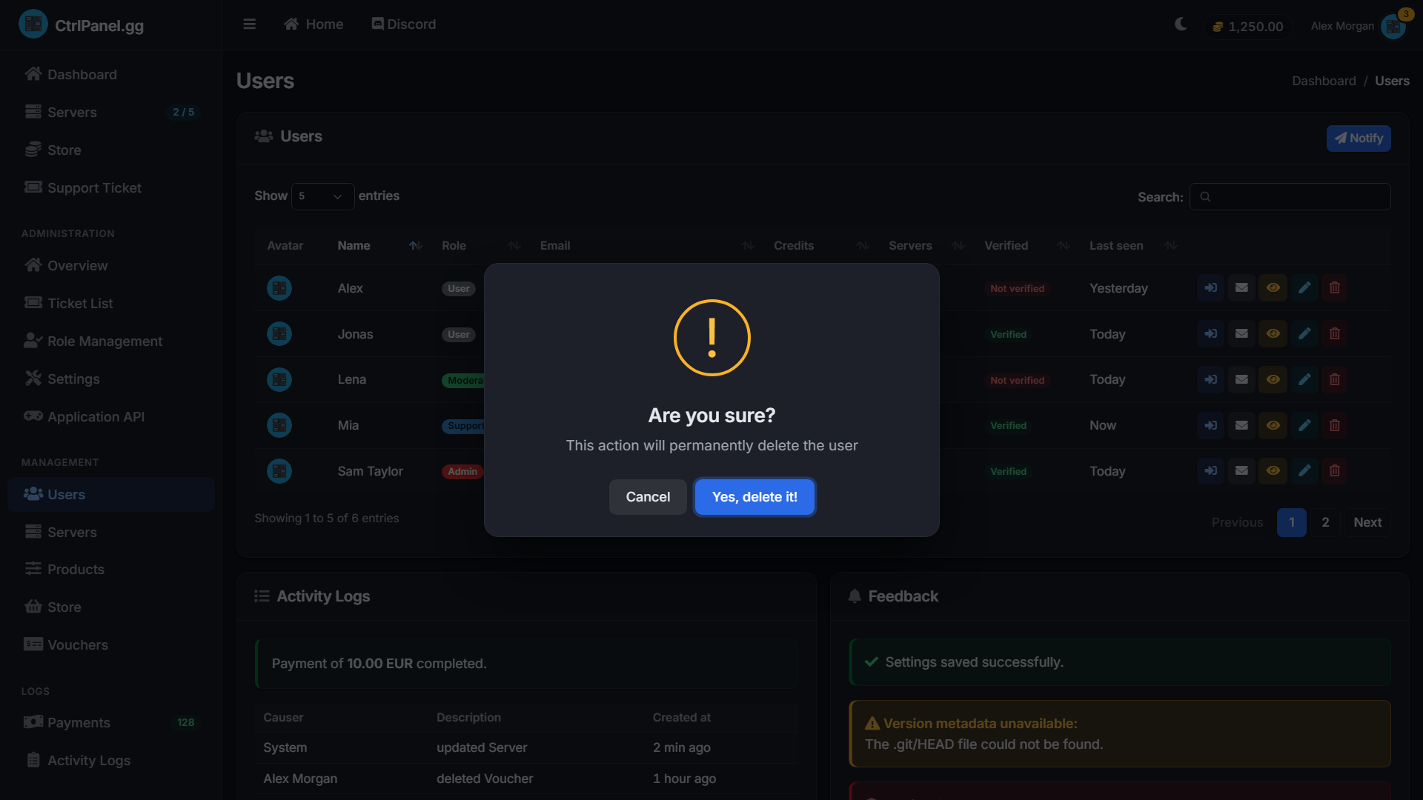The height and width of the screenshot is (800, 1423).
Task: Click the eye view icon for Lena
Action: 1273,380
